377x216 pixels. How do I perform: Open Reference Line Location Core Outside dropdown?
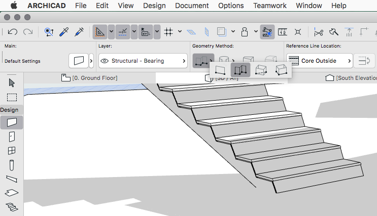pyautogui.click(x=319, y=61)
